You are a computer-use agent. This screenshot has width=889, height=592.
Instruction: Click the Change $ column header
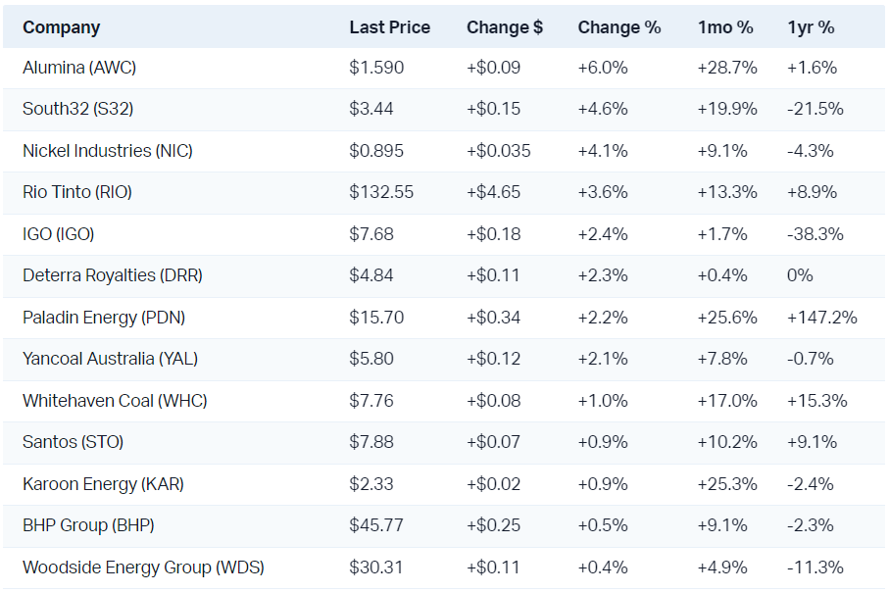(504, 27)
